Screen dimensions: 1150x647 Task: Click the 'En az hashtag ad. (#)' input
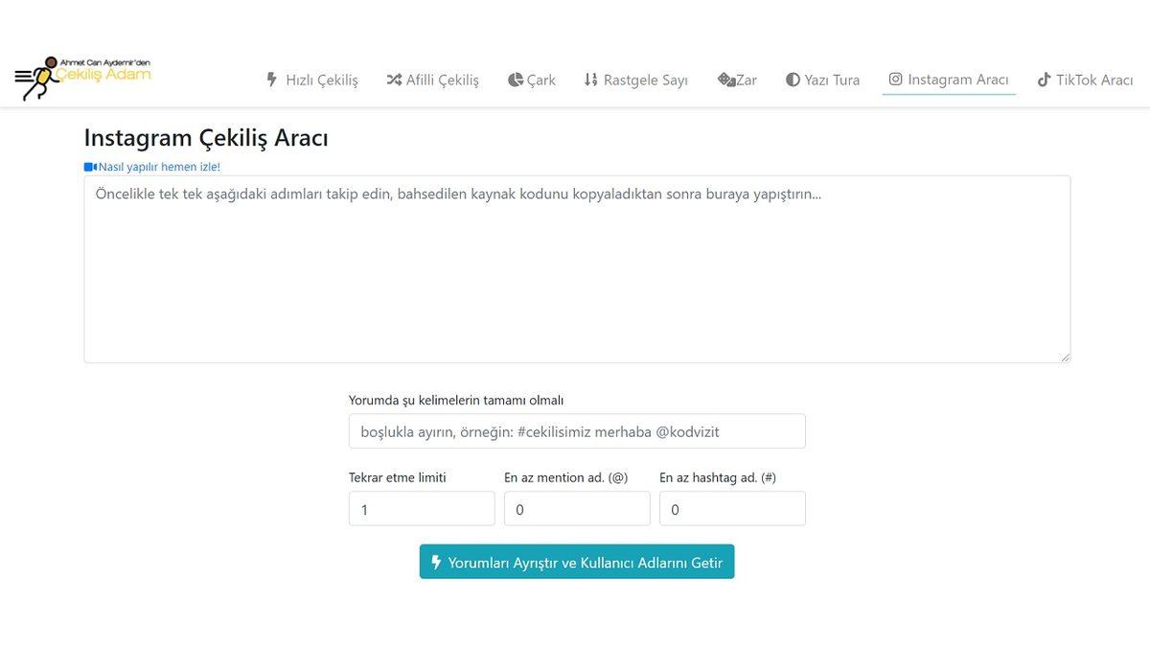(731, 508)
